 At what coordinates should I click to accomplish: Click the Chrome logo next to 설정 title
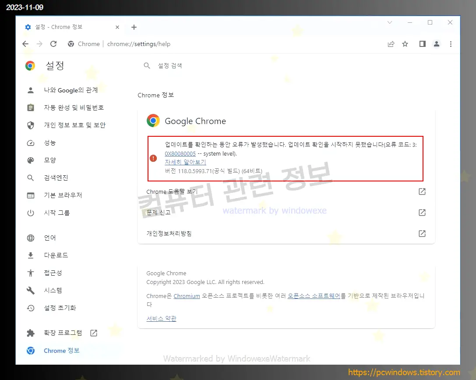(30, 66)
